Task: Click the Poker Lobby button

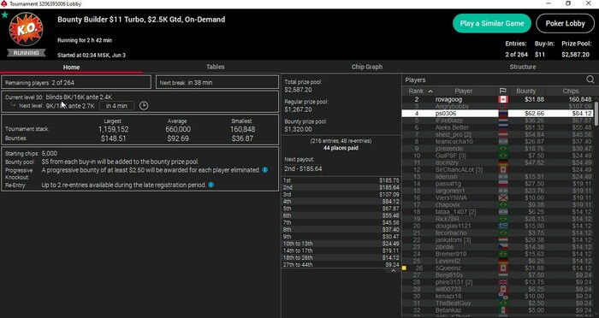Action: coord(565,23)
